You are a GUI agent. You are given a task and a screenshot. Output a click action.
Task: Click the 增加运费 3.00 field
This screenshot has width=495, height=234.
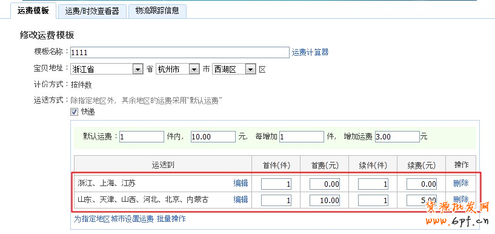click(397, 137)
